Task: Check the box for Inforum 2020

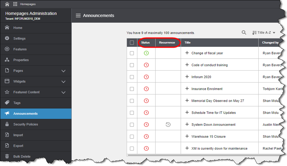Action: click(132, 77)
